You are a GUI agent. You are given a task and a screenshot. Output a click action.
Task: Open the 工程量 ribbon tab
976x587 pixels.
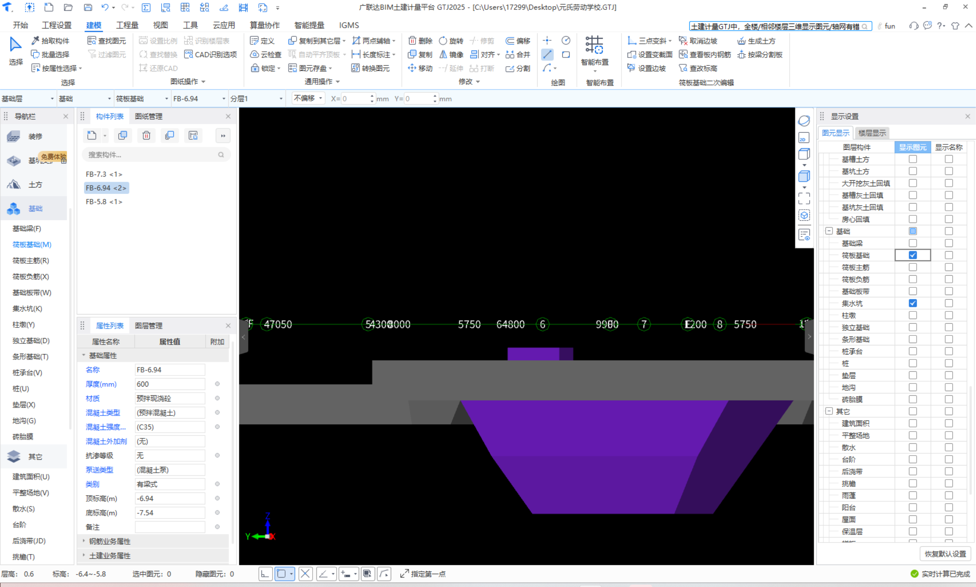[127, 25]
